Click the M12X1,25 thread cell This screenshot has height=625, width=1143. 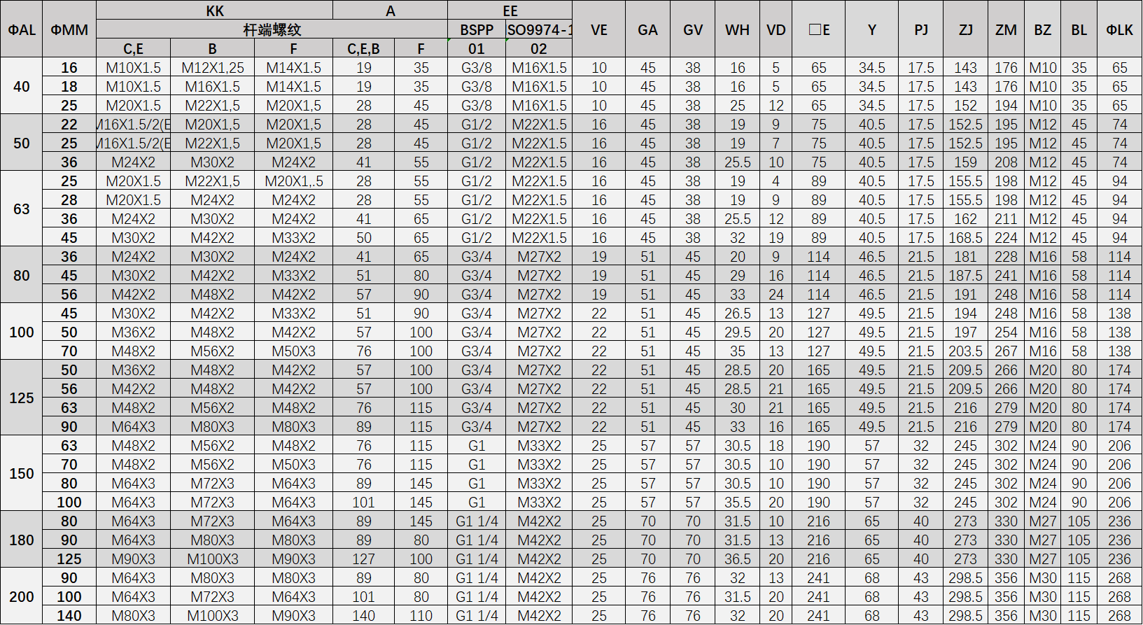click(213, 68)
